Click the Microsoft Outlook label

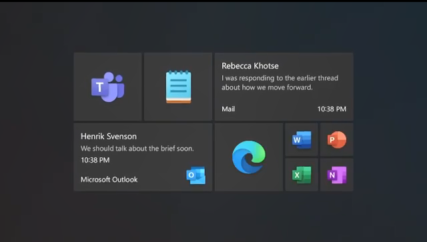[x=109, y=179]
